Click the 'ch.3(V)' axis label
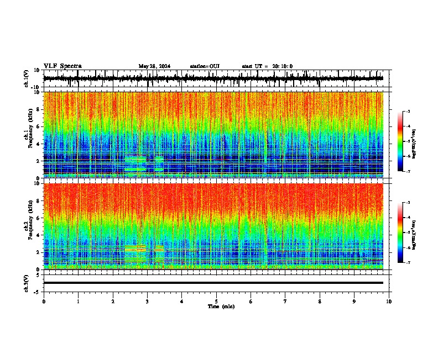This screenshot has height=338, width=438. click(27, 283)
